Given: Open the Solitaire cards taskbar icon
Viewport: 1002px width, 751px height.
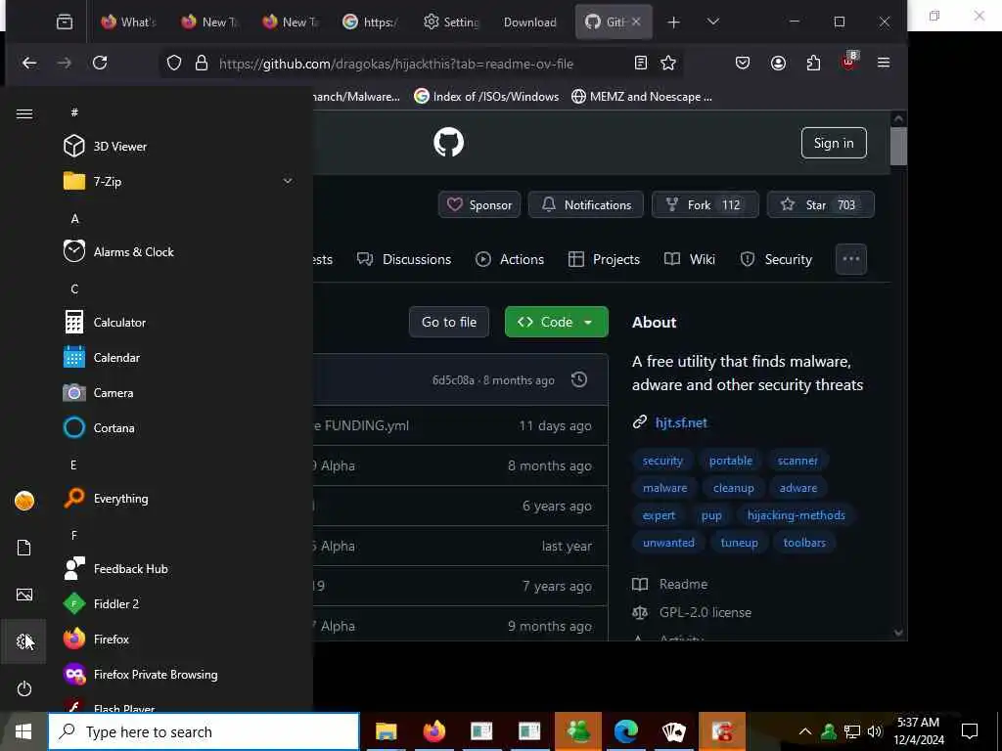Looking at the screenshot, I should 674,731.
